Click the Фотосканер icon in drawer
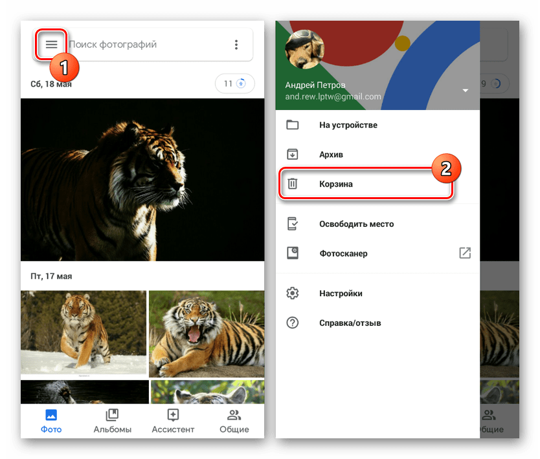 [293, 253]
